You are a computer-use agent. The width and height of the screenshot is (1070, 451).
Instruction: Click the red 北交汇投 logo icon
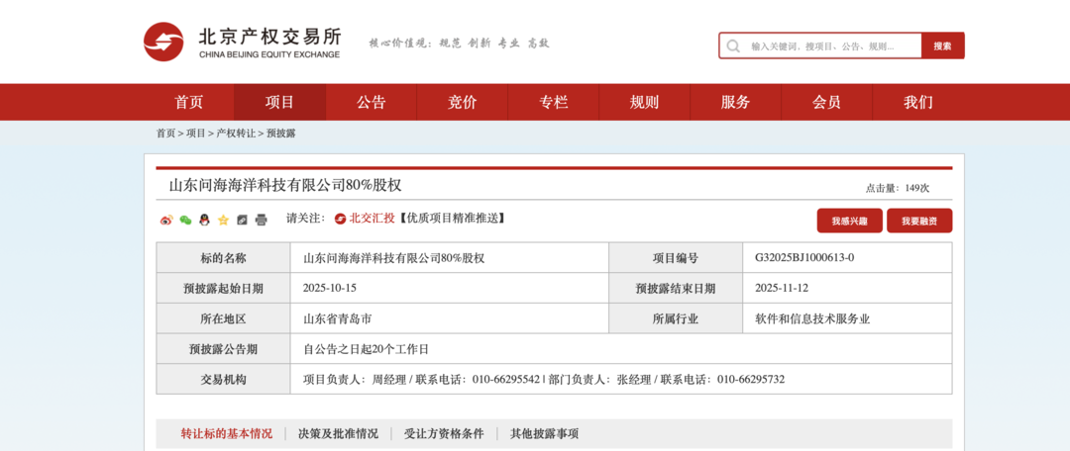tap(340, 219)
